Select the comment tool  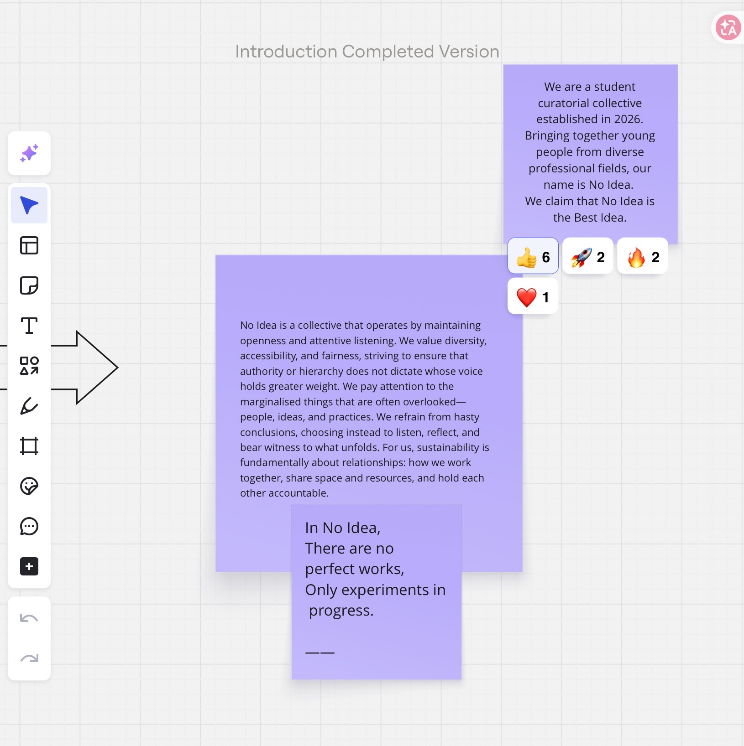coord(29,526)
